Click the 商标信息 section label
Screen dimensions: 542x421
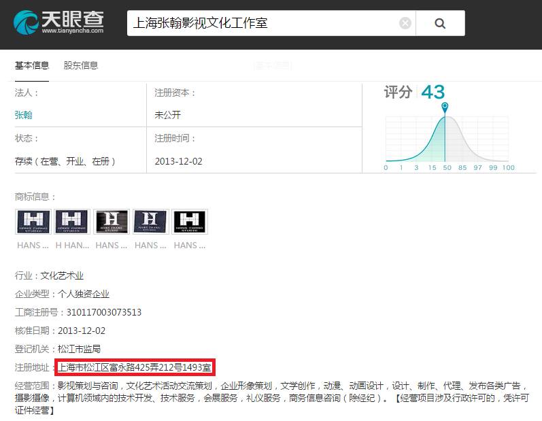(35, 197)
